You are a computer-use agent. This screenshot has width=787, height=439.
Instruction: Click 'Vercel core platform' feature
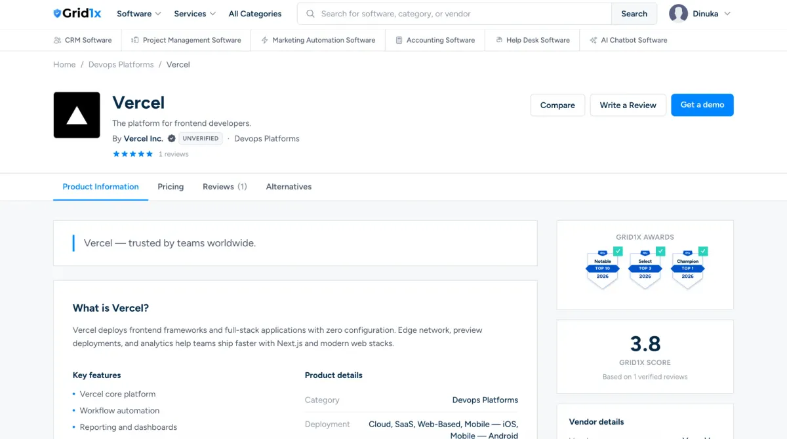click(118, 394)
